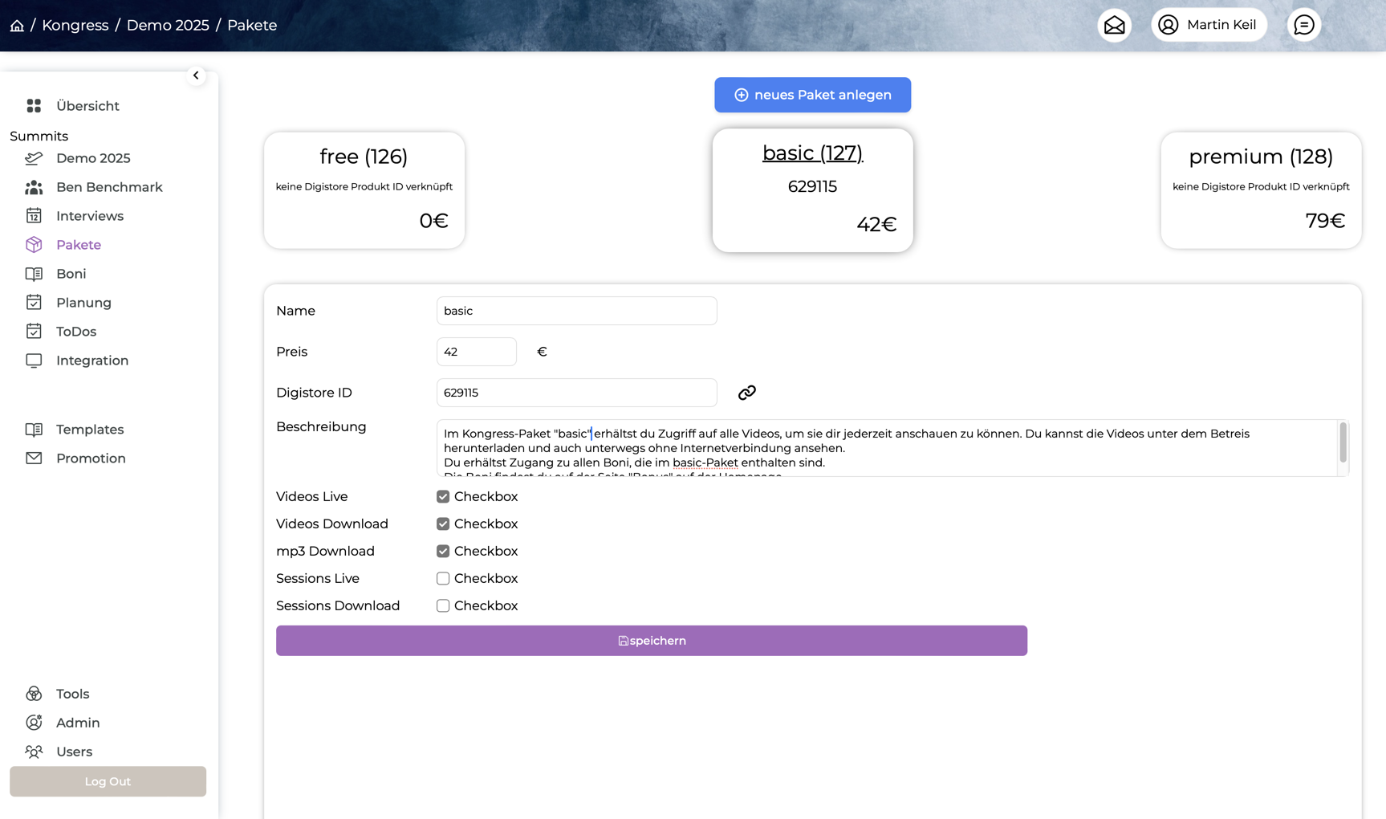1386x819 pixels.
Task: Open Interviews from the sidebar
Action: pos(89,216)
